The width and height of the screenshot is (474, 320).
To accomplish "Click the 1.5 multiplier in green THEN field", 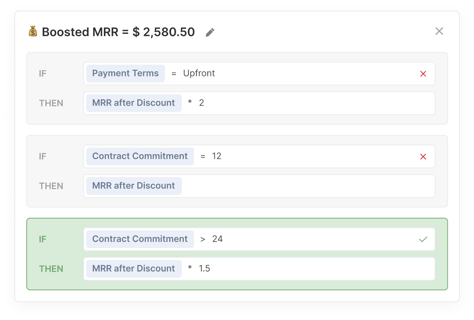I will point(204,268).
